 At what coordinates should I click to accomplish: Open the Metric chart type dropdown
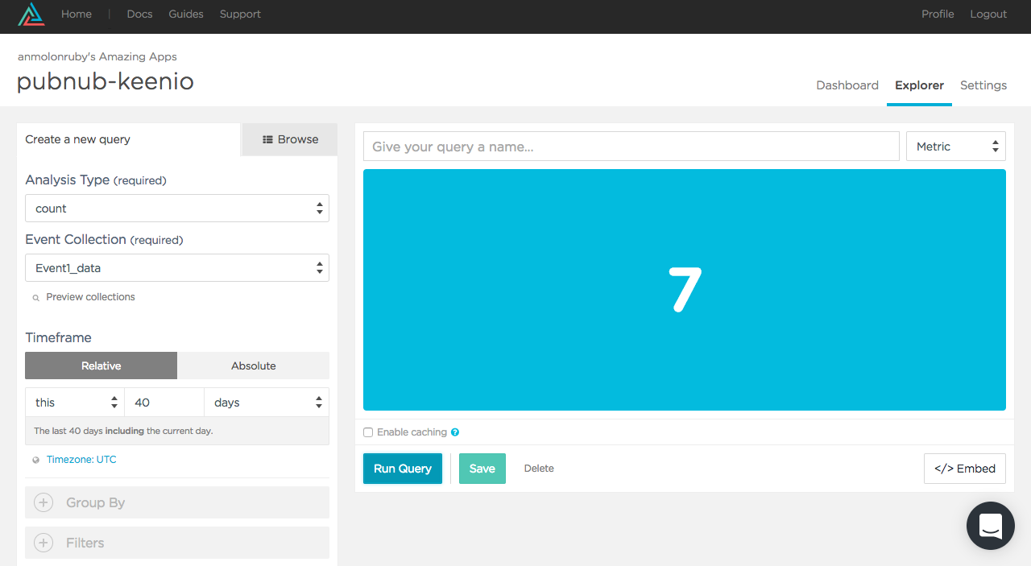click(955, 147)
